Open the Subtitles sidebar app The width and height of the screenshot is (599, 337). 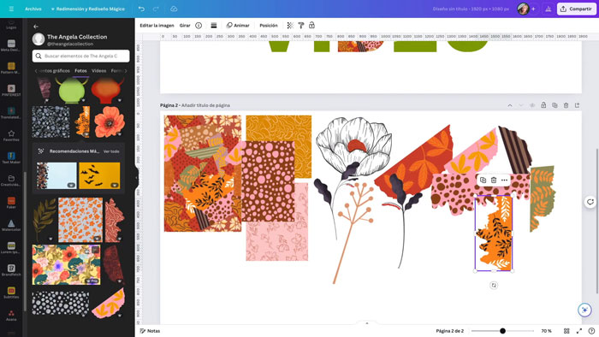[11, 293]
